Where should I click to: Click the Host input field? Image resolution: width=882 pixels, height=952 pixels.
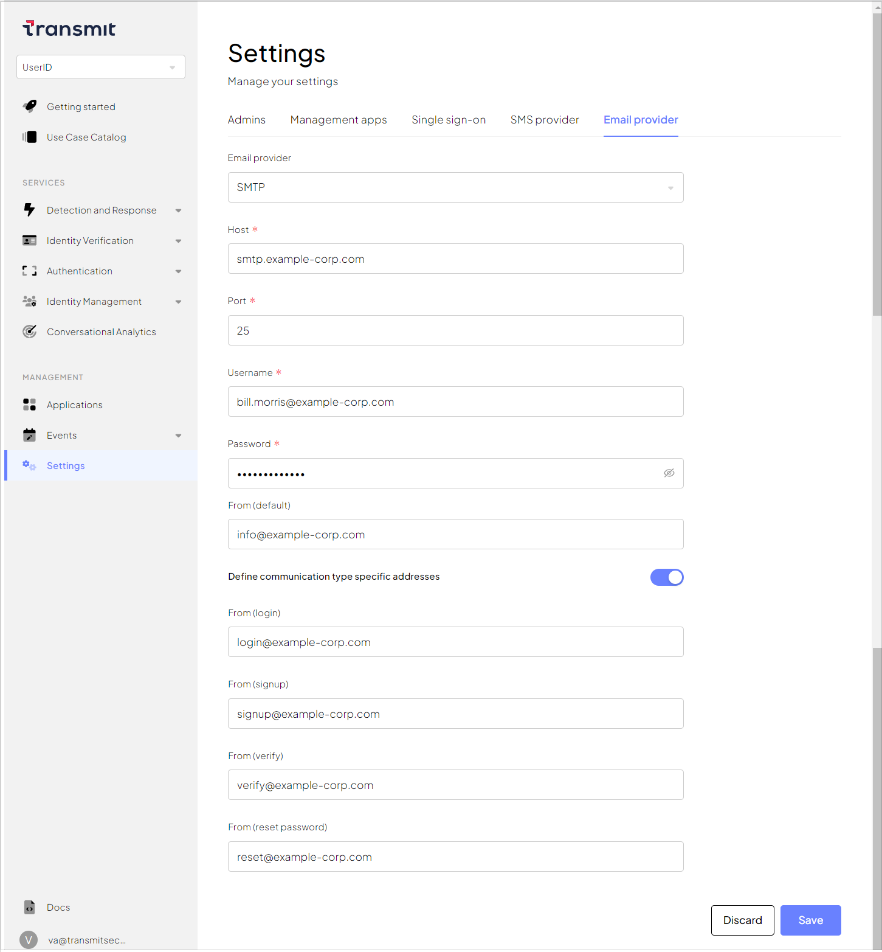(x=455, y=259)
